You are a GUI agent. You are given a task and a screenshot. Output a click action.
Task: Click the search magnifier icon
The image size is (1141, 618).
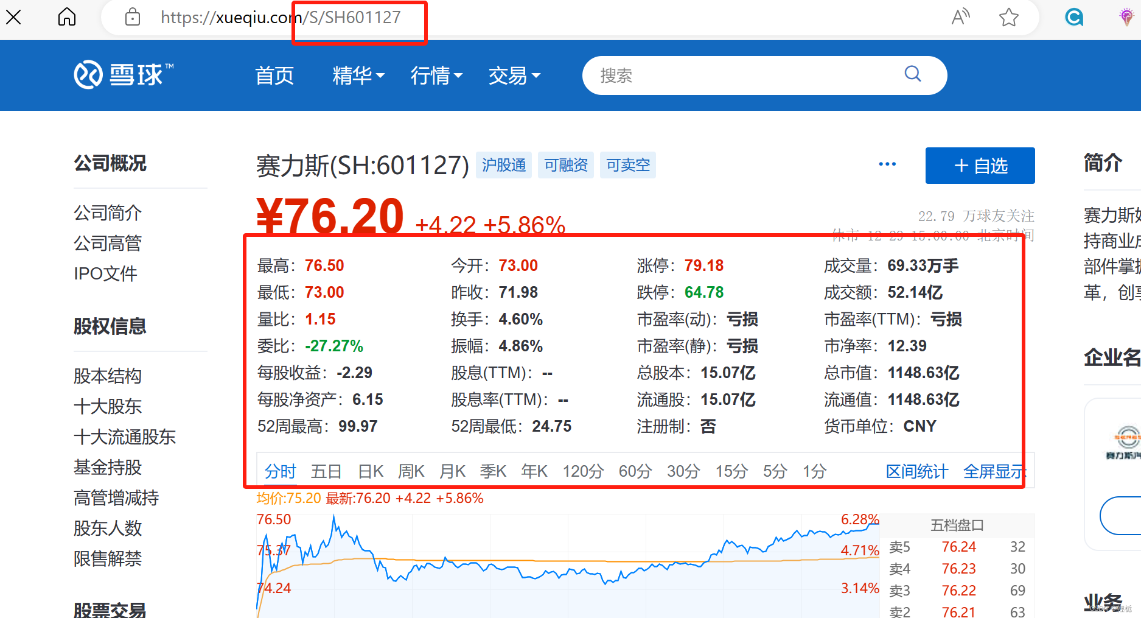coord(913,74)
